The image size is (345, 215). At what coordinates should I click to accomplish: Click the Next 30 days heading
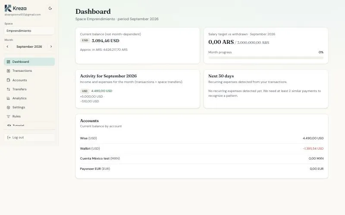pyautogui.click(x=221, y=76)
